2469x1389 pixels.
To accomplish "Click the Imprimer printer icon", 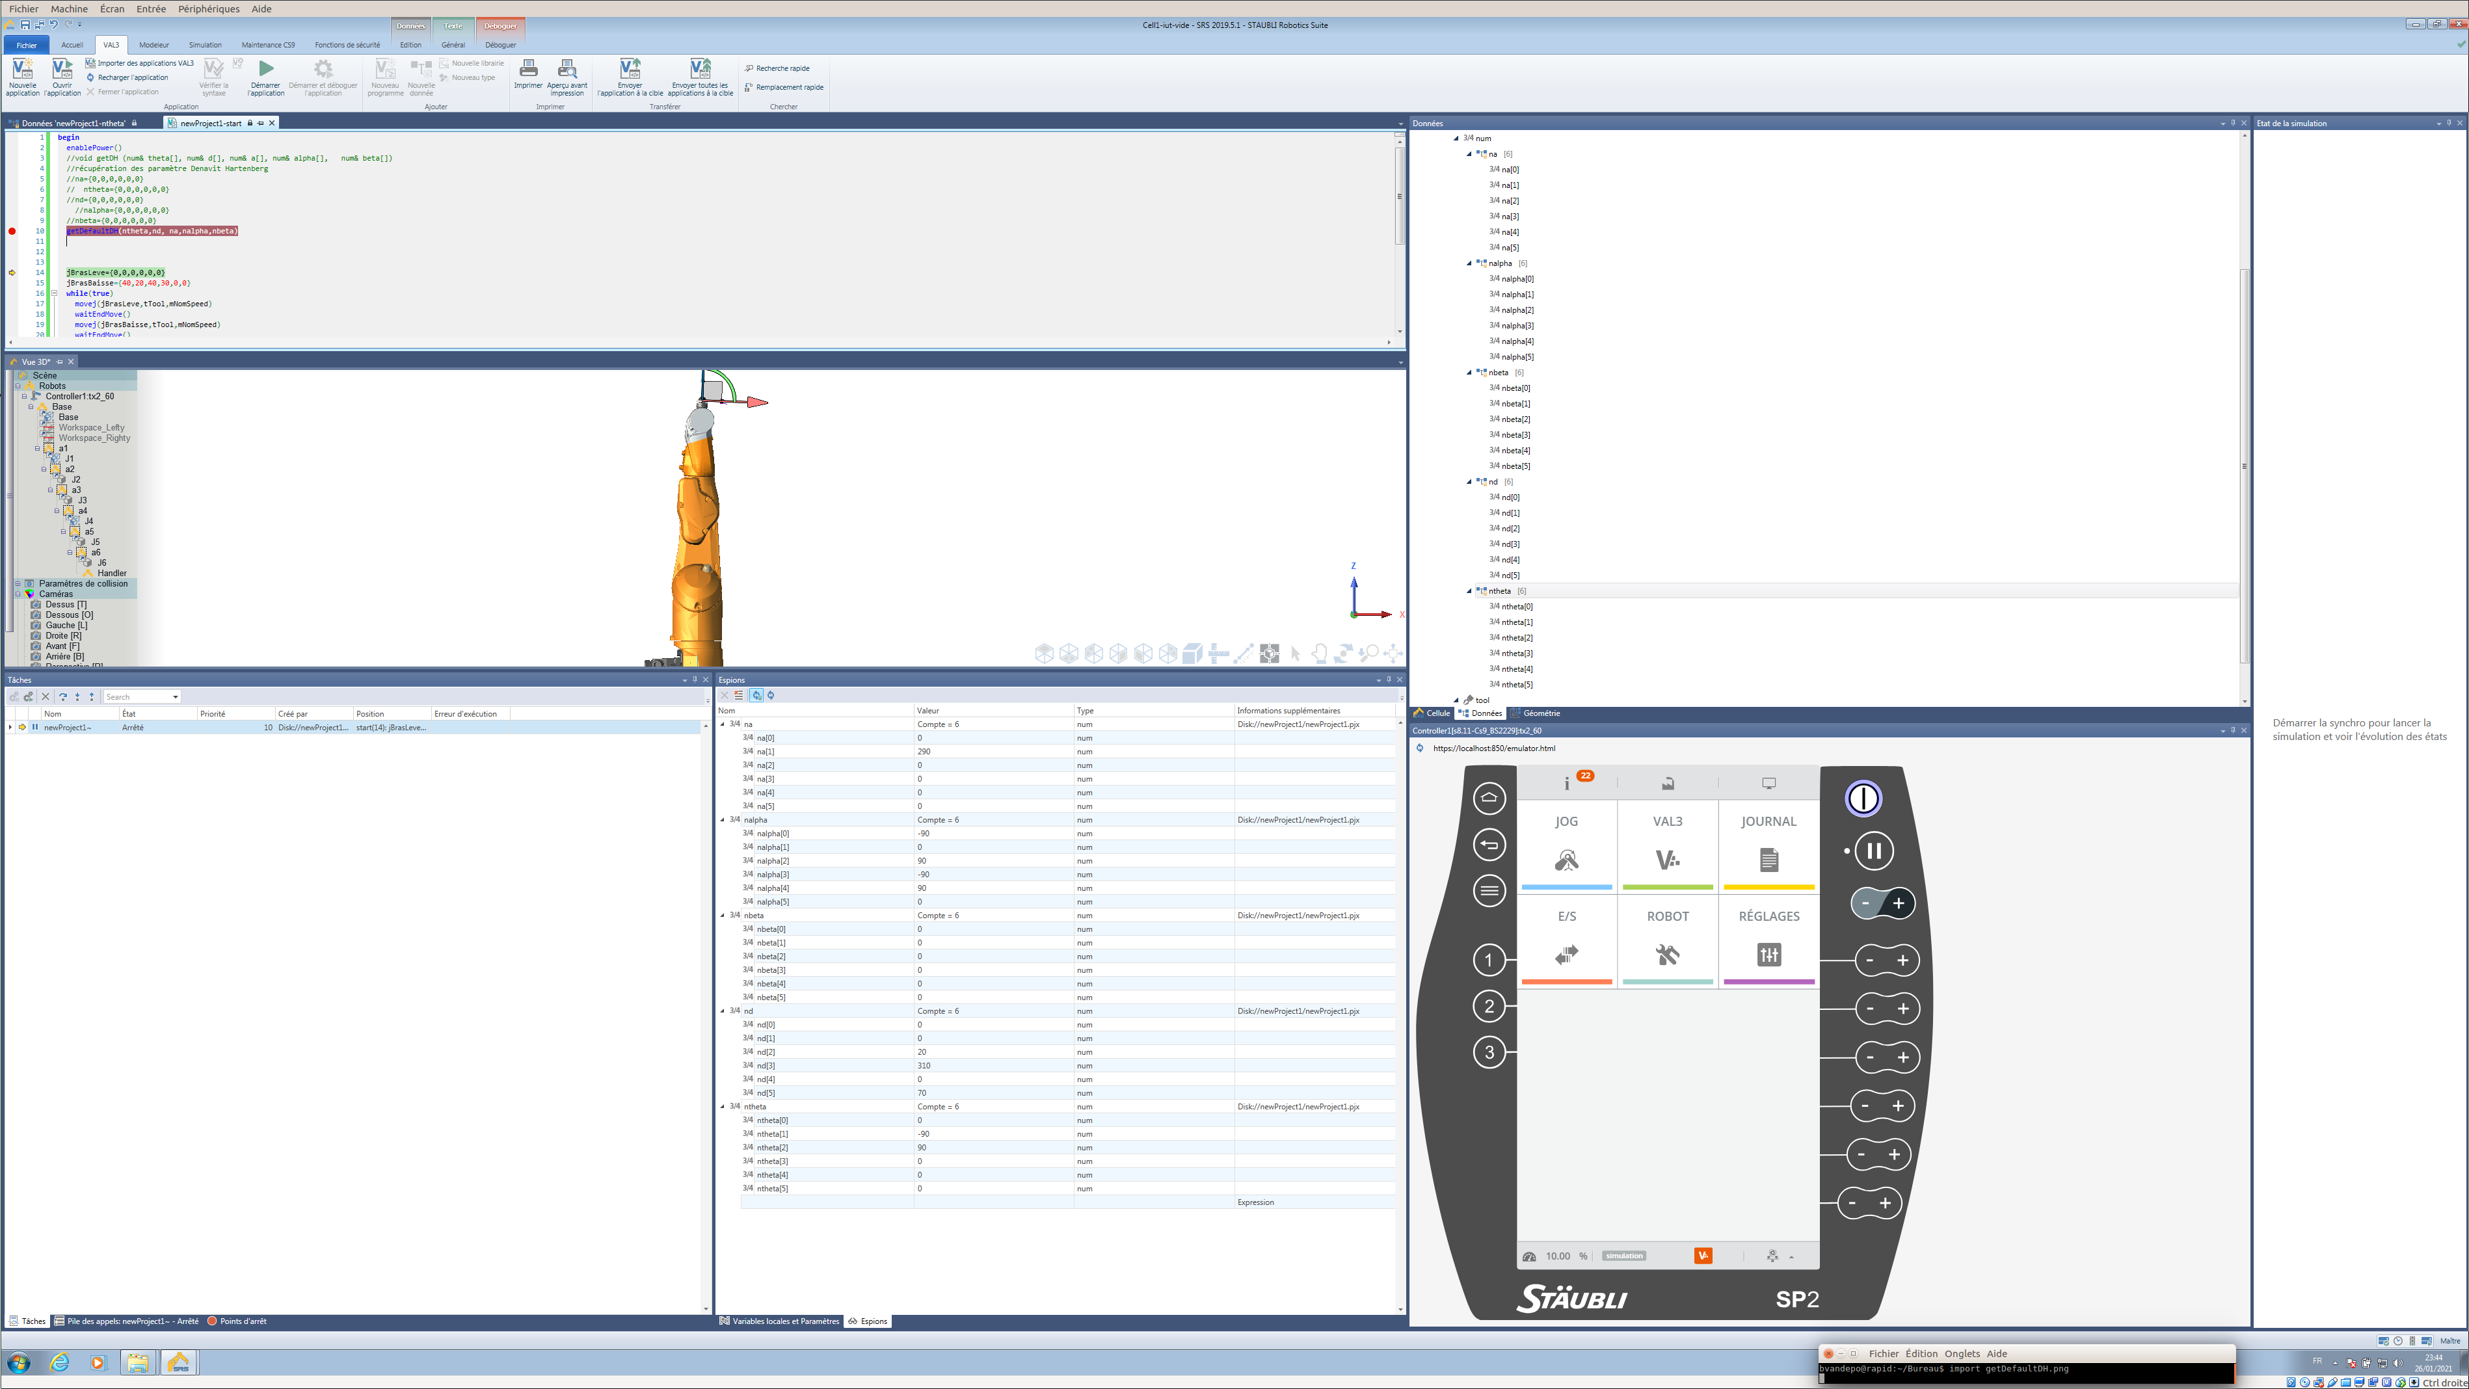I will point(528,69).
